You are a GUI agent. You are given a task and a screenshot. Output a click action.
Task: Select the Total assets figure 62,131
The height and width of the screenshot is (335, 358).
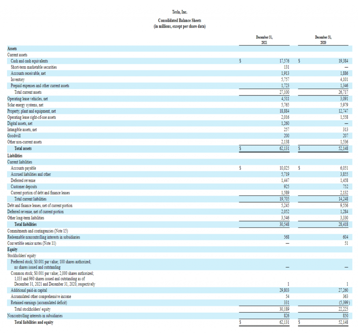pos(285,148)
